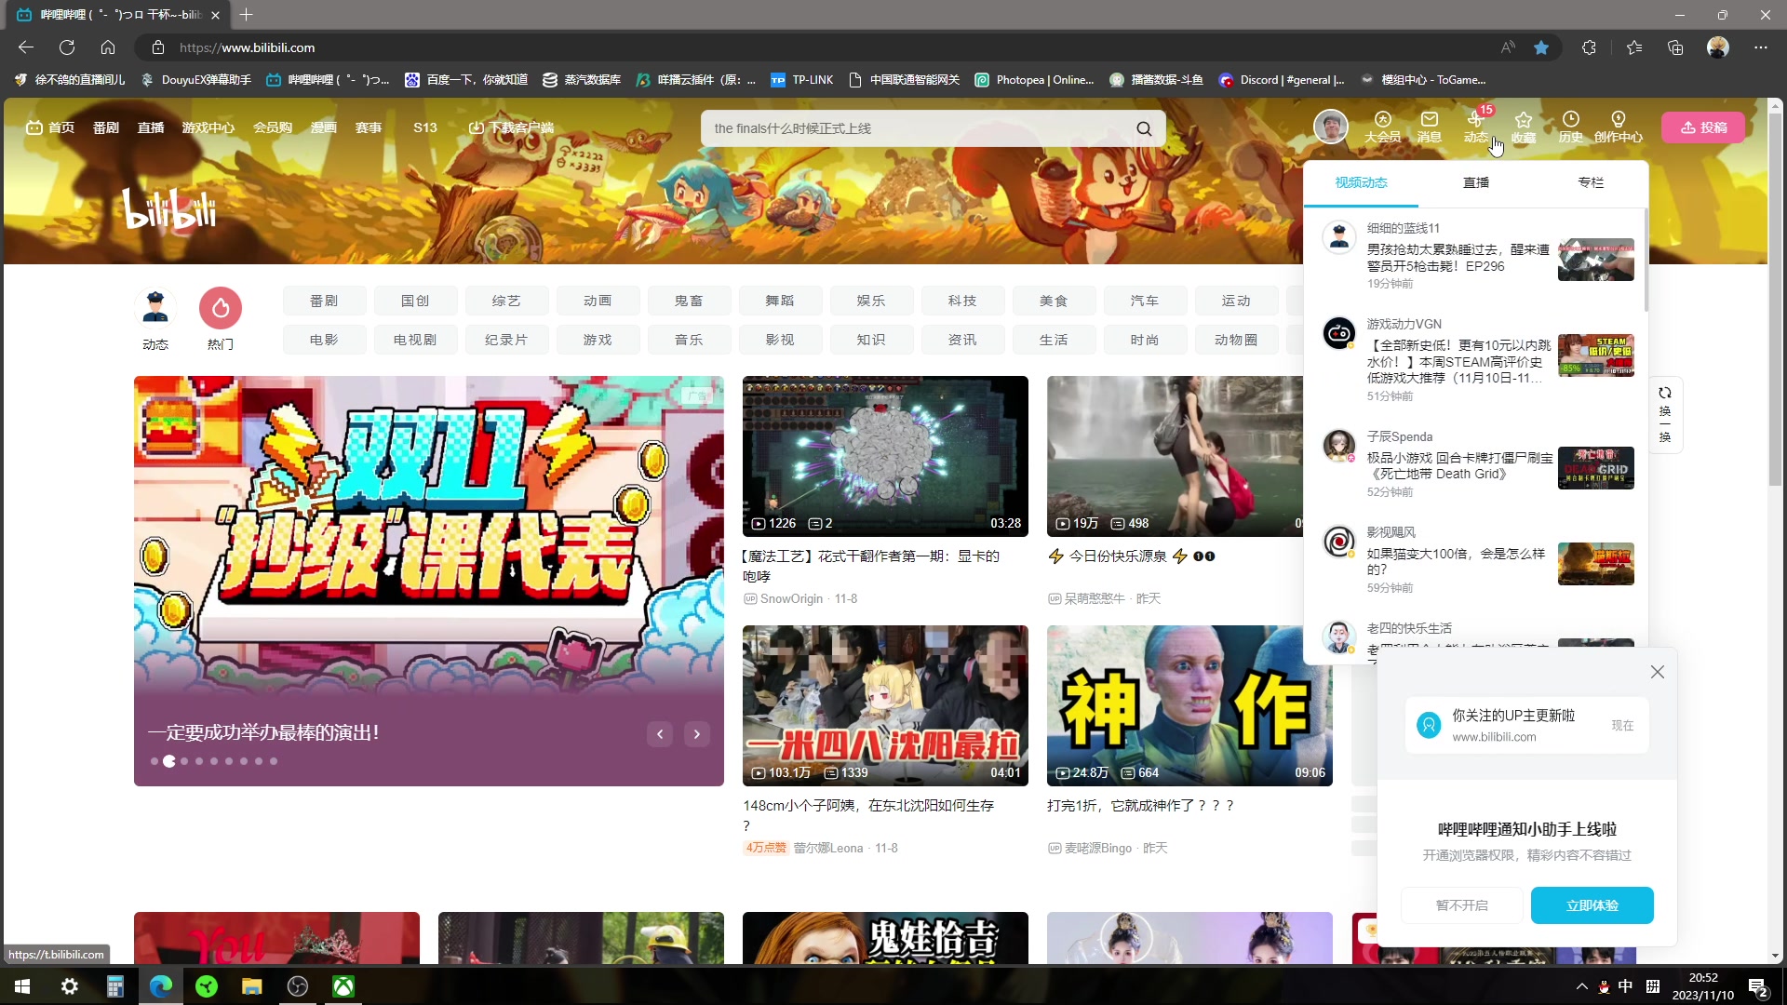Open the Xbox app from the taskbar
Screen dimensions: 1787x1005
point(343,986)
